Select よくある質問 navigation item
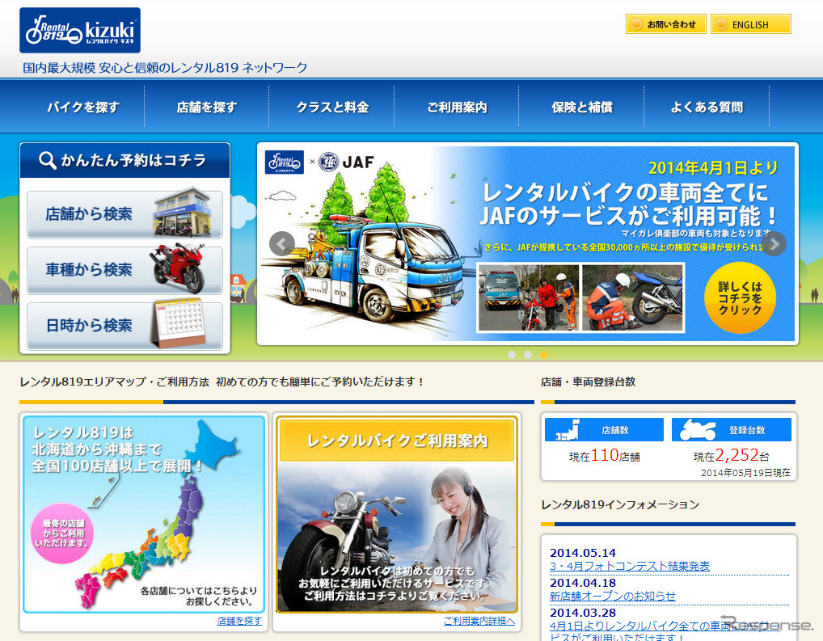This screenshot has height=641, width=823. click(x=707, y=107)
